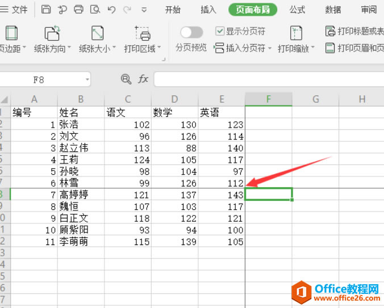Toggle the 分页预览 switch
This screenshot has width=384, height=308.
(x=191, y=32)
